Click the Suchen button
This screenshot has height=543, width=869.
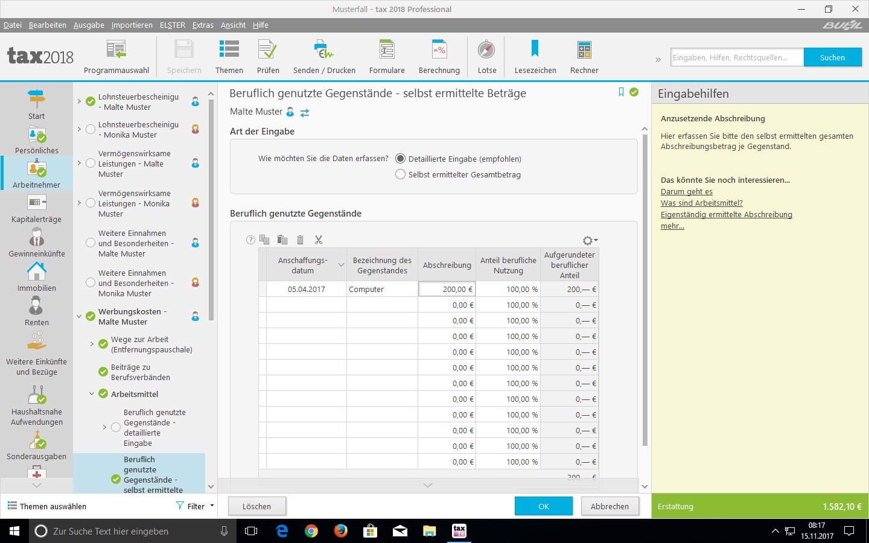832,57
